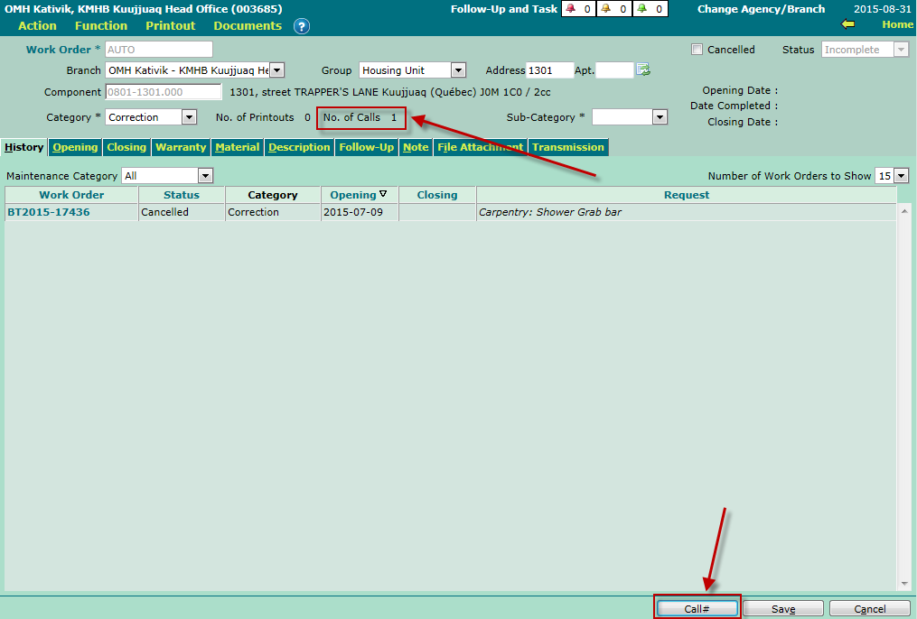Open the Group dropdown list
Image resolution: width=917 pixels, height=619 pixels.
(x=458, y=69)
